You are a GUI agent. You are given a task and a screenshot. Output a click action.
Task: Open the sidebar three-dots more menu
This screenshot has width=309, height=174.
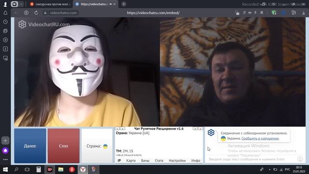point(5,159)
